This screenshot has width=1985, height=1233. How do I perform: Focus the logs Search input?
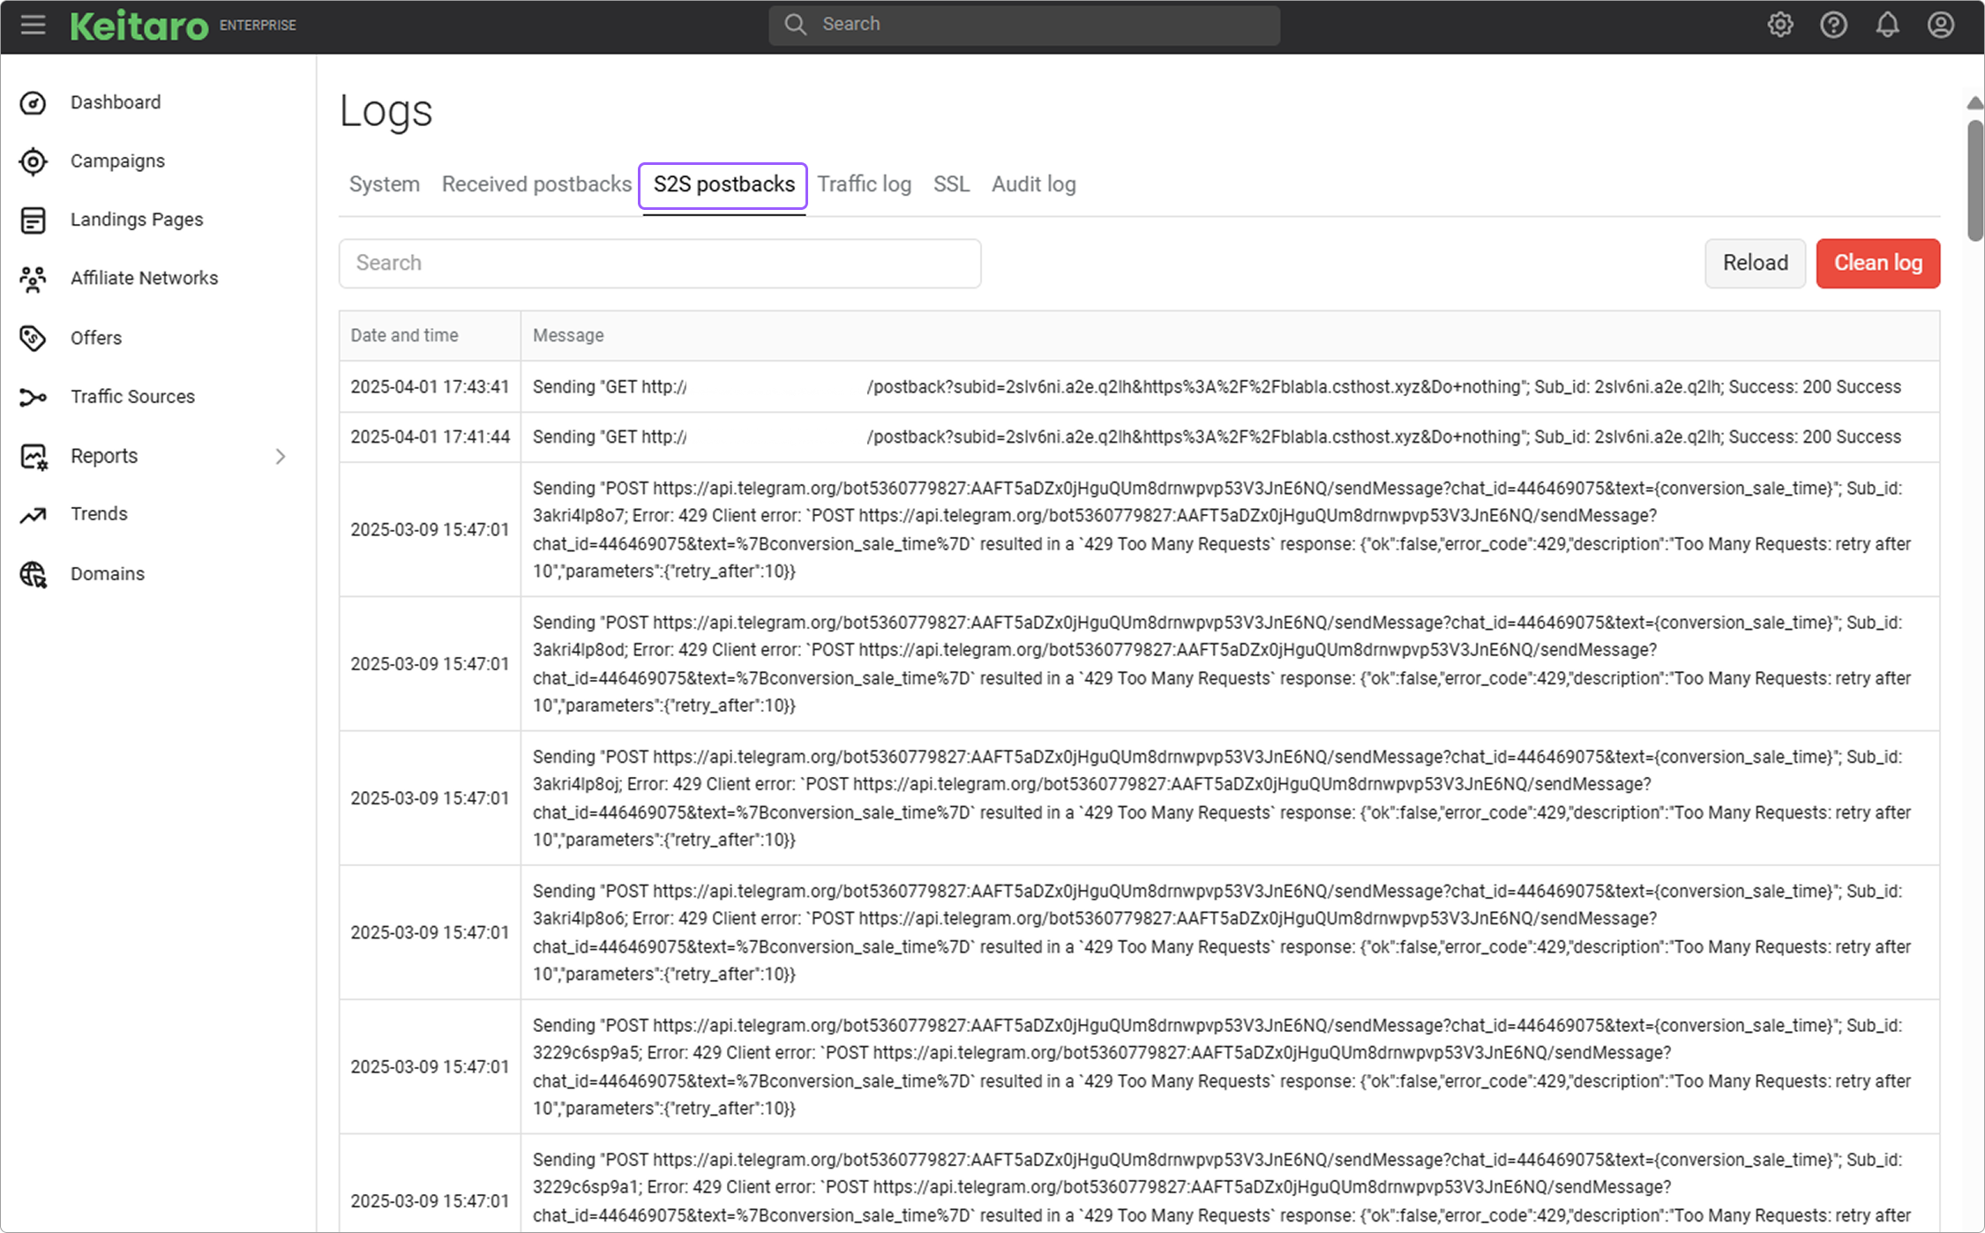coord(660,263)
